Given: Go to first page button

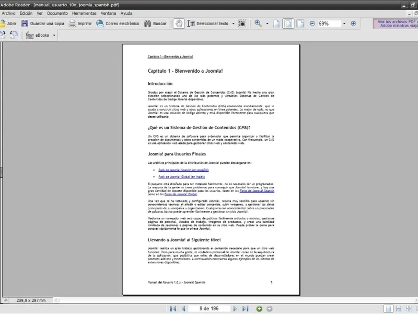Looking at the screenshot, I should point(173,309).
